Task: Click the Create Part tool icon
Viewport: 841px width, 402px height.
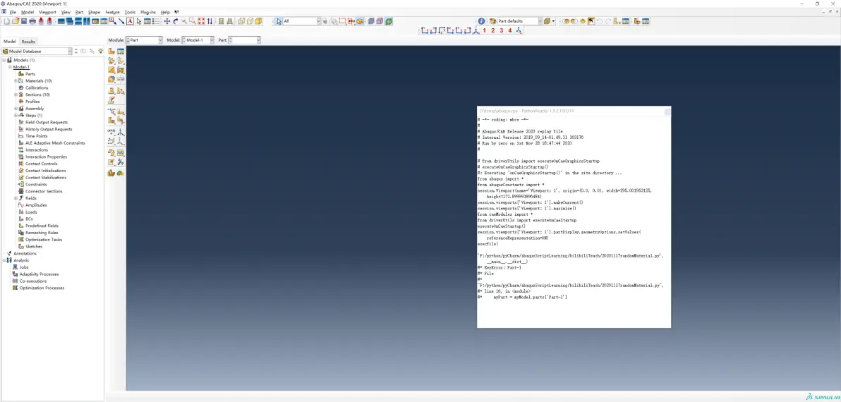Action: [x=111, y=51]
